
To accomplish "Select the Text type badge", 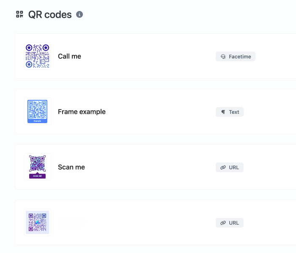I will (x=230, y=112).
